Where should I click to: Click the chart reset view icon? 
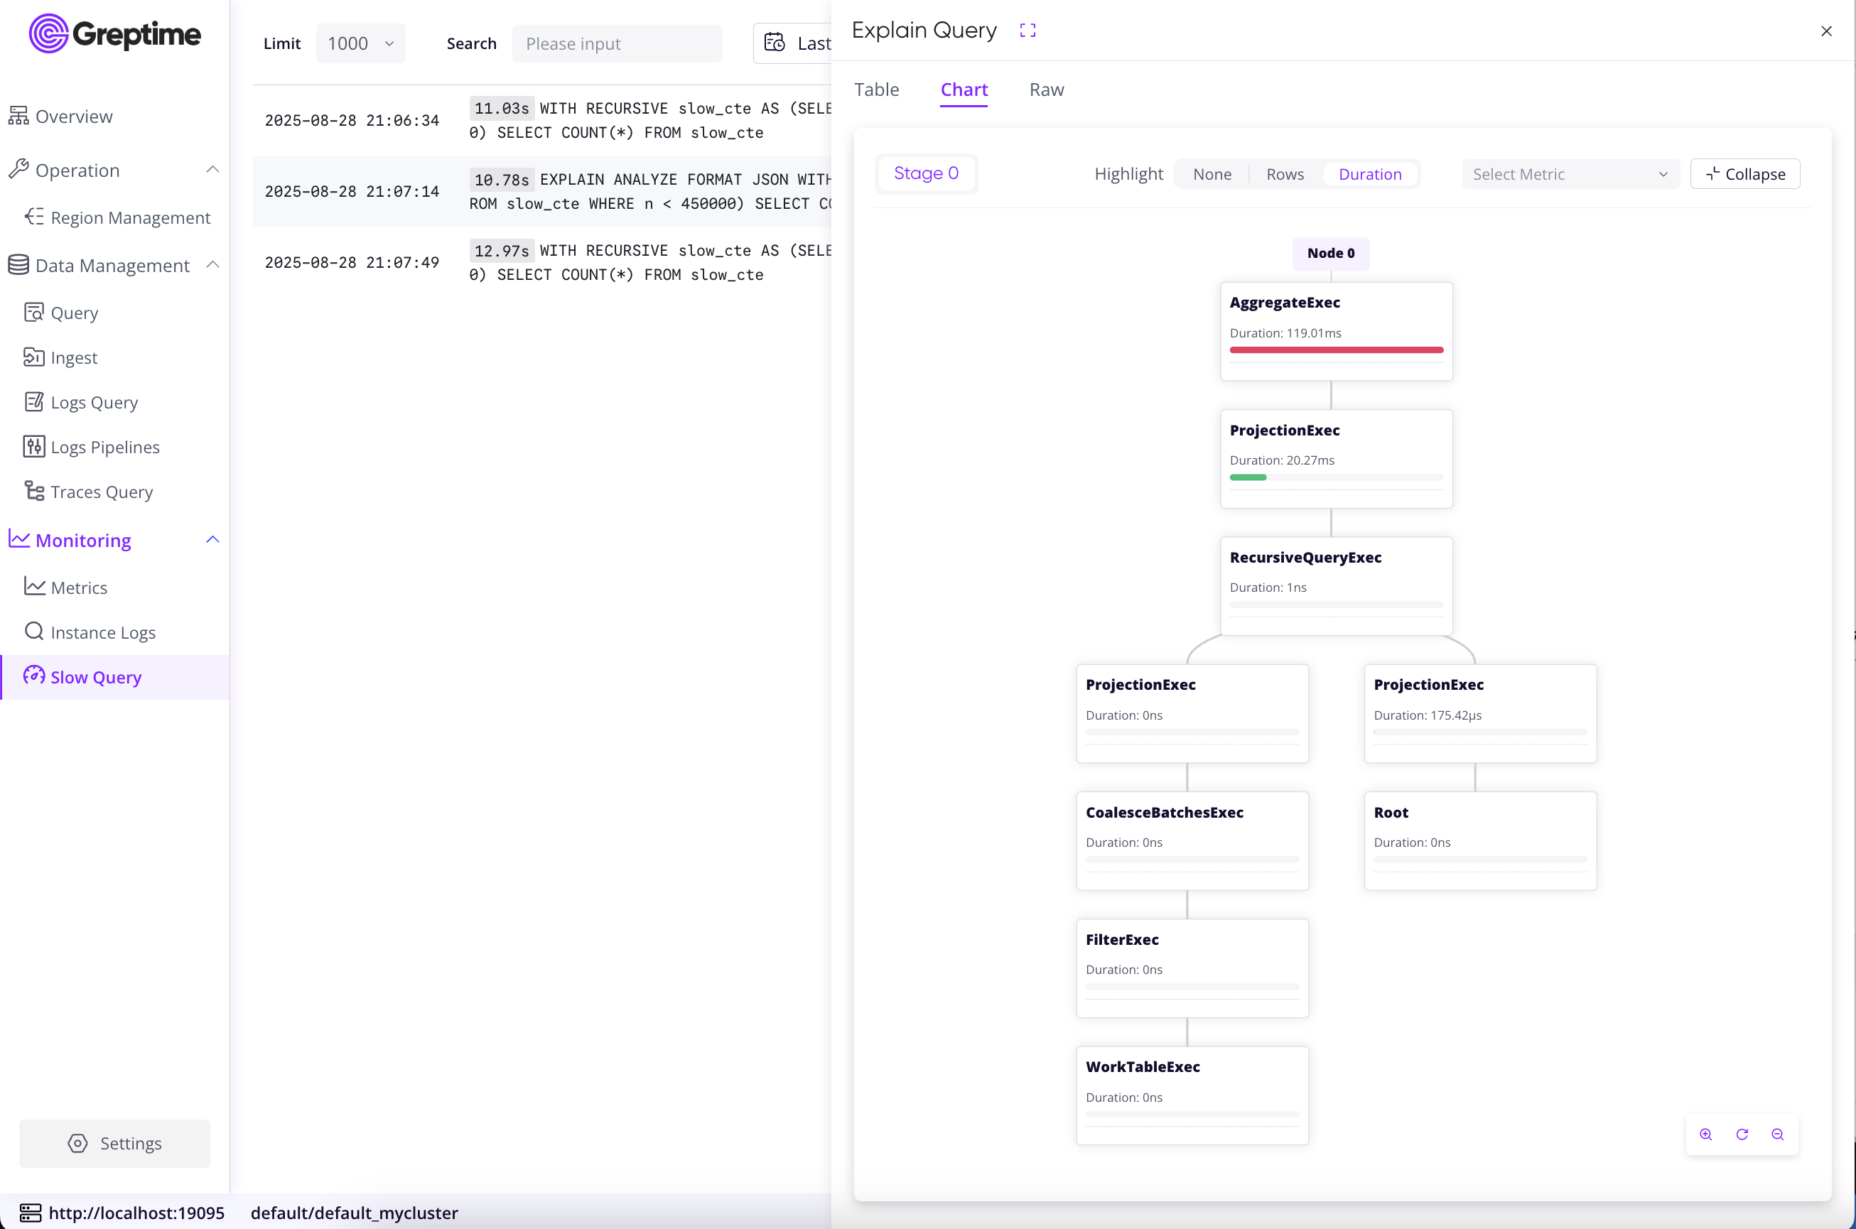click(1742, 1134)
